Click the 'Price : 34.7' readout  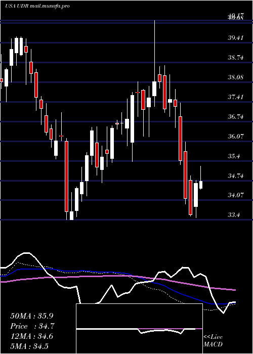pos(32,326)
